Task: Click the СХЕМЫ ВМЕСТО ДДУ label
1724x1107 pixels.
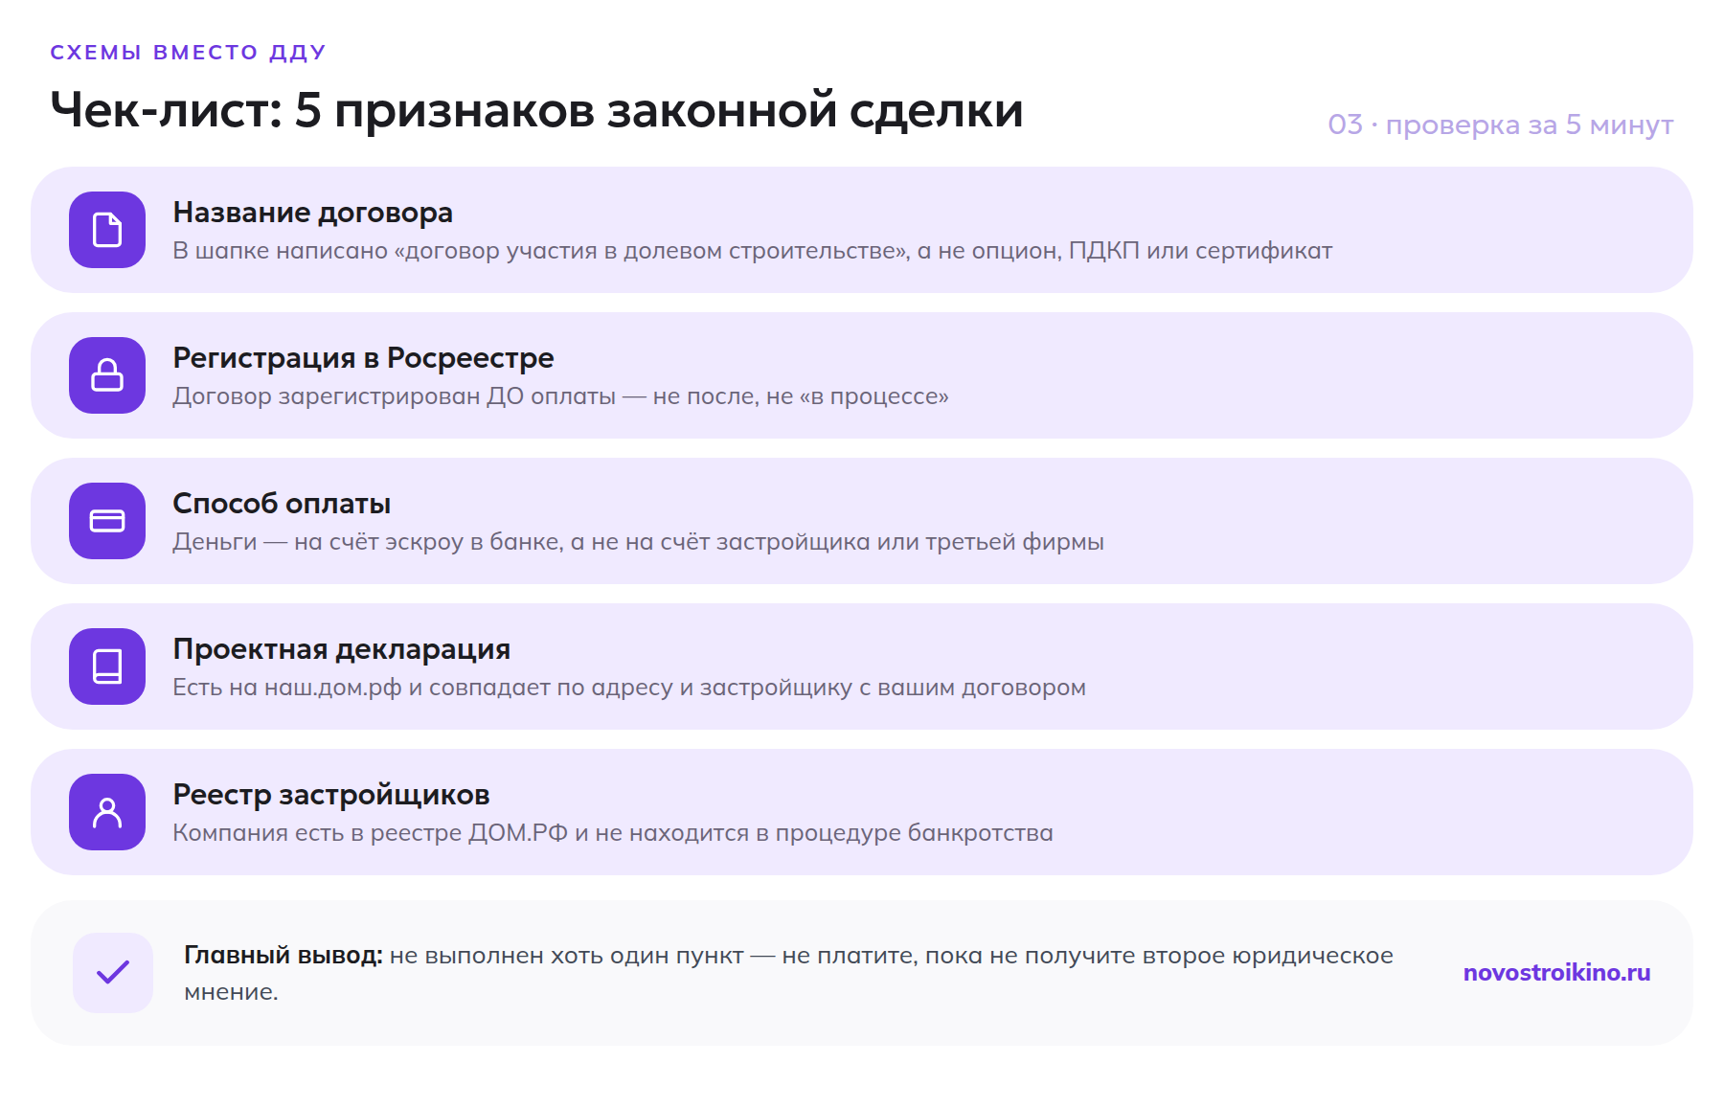Action: click(x=188, y=53)
